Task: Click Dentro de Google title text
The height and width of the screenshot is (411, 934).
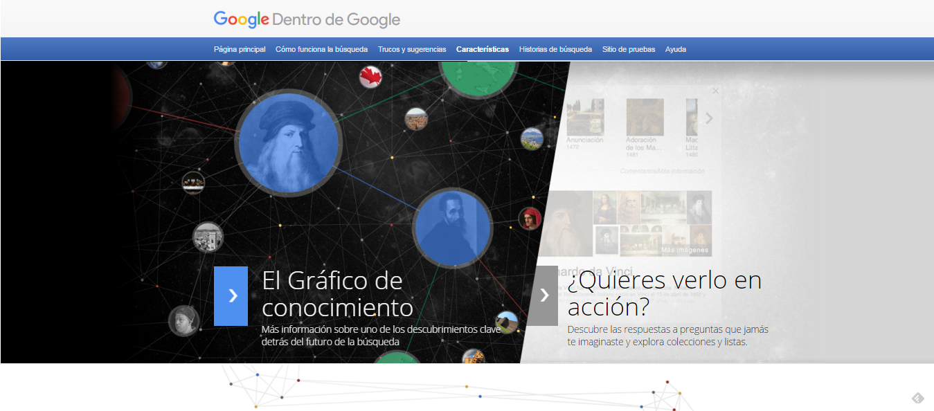Action: (x=336, y=19)
